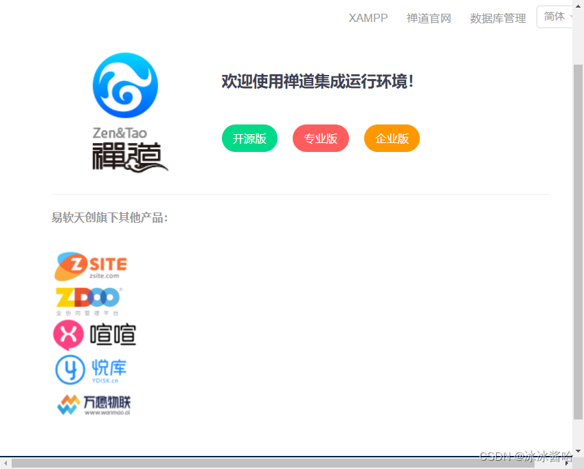Screen dimensions: 584x469
Task: Click the 易软天创旗下其他产品 label
Action: pos(109,217)
